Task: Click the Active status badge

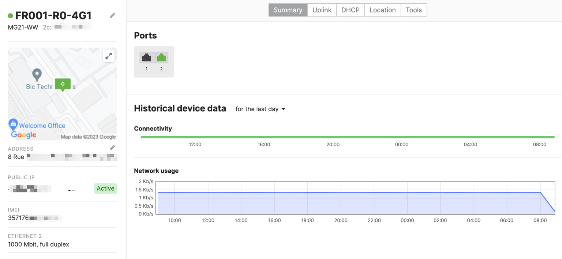Action: [x=105, y=188]
